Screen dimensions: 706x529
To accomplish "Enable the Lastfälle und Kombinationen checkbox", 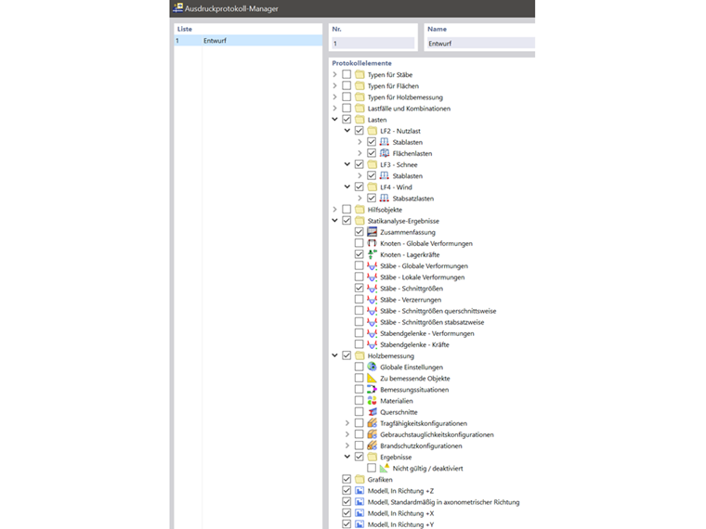I will pyautogui.click(x=346, y=108).
